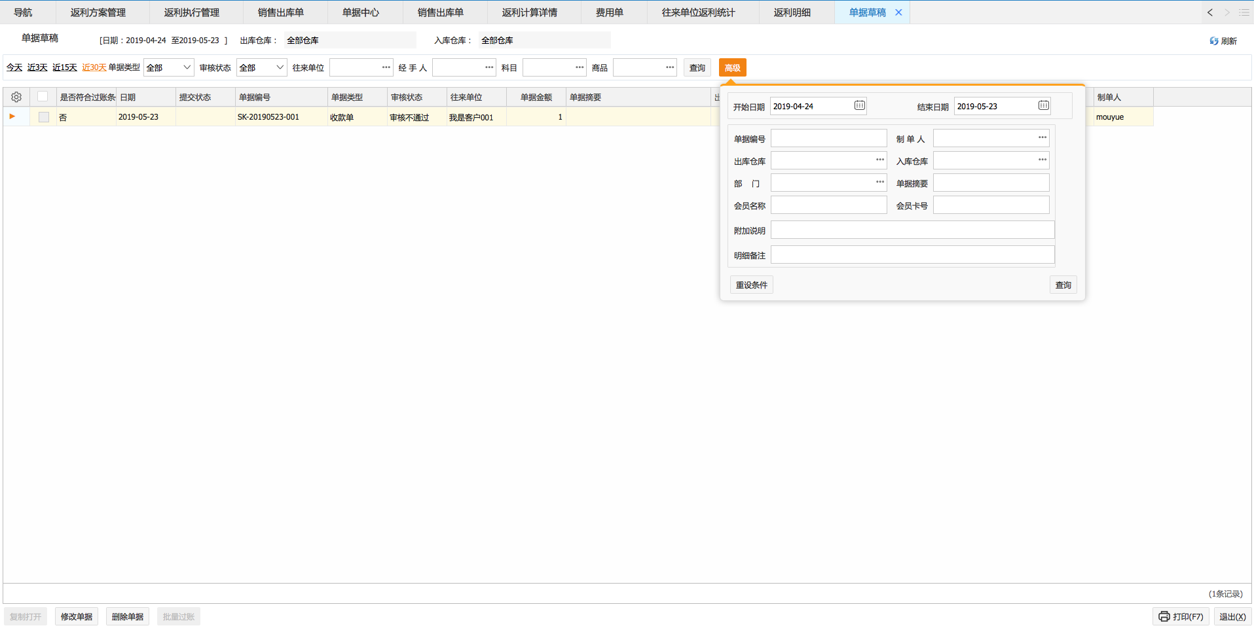Click the table column settings gear icon
Image resolution: width=1254 pixels, height=632 pixels.
(16, 97)
